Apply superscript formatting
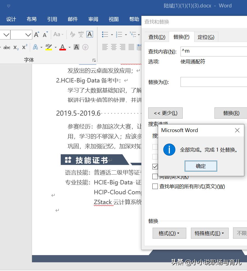247x271 pixels. (24, 47)
